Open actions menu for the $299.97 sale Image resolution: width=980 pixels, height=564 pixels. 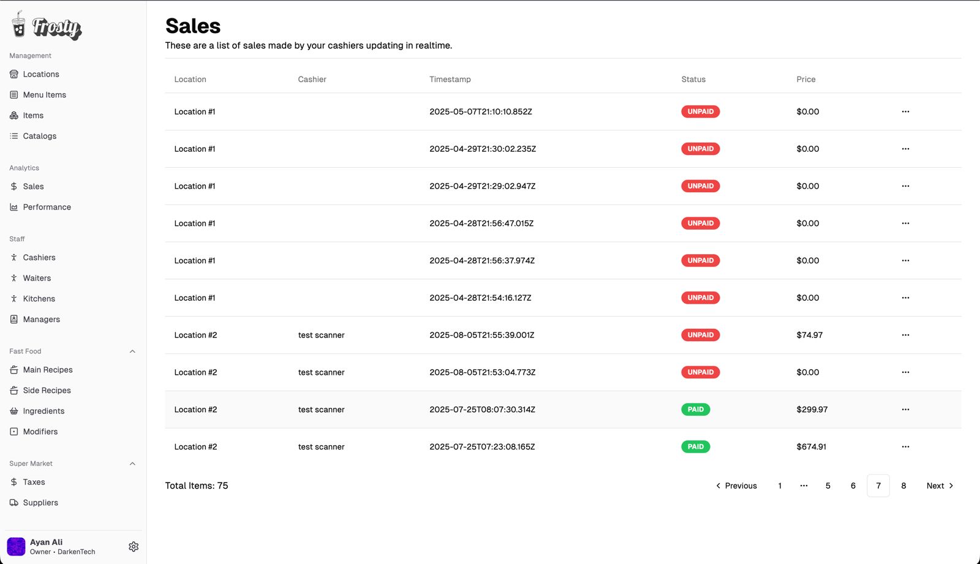(905, 410)
